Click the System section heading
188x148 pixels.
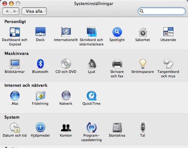[x=12, y=117]
